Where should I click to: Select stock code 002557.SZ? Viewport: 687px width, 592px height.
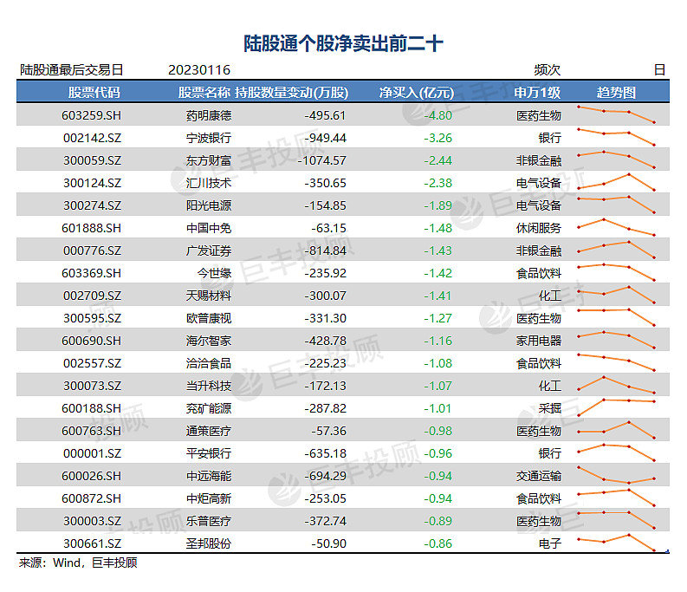93,363
